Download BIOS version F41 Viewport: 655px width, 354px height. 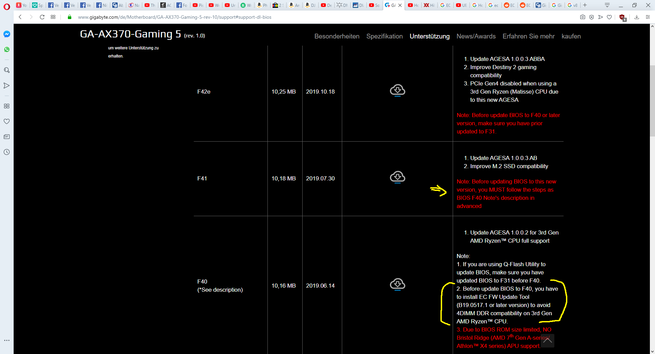point(397,177)
